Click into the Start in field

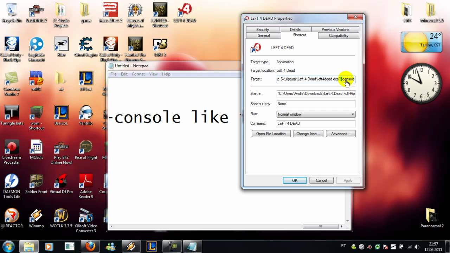tap(316, 93)
